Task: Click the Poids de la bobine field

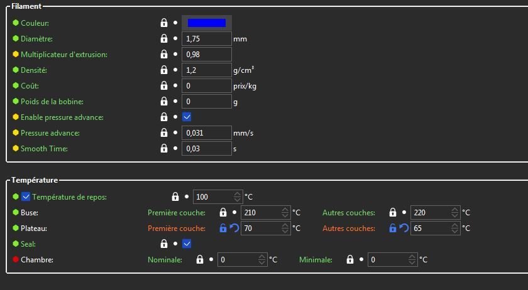Action: (206, 102)
